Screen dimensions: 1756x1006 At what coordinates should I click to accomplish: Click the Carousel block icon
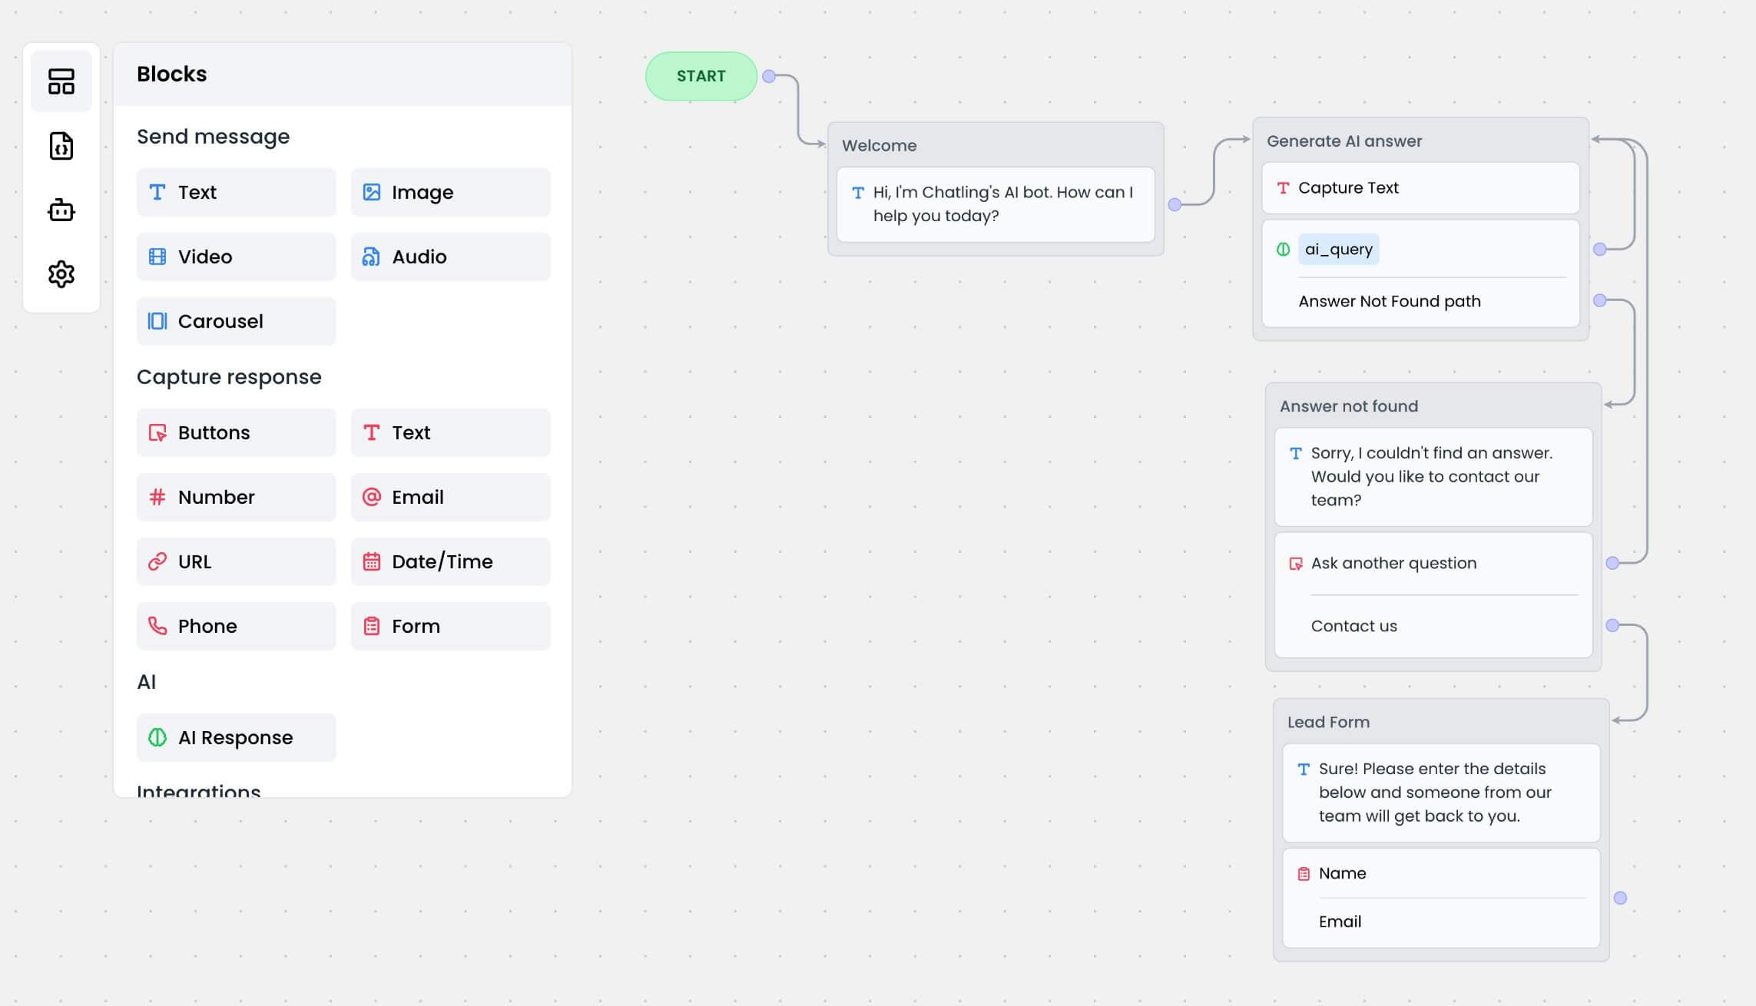coord(158,321)
